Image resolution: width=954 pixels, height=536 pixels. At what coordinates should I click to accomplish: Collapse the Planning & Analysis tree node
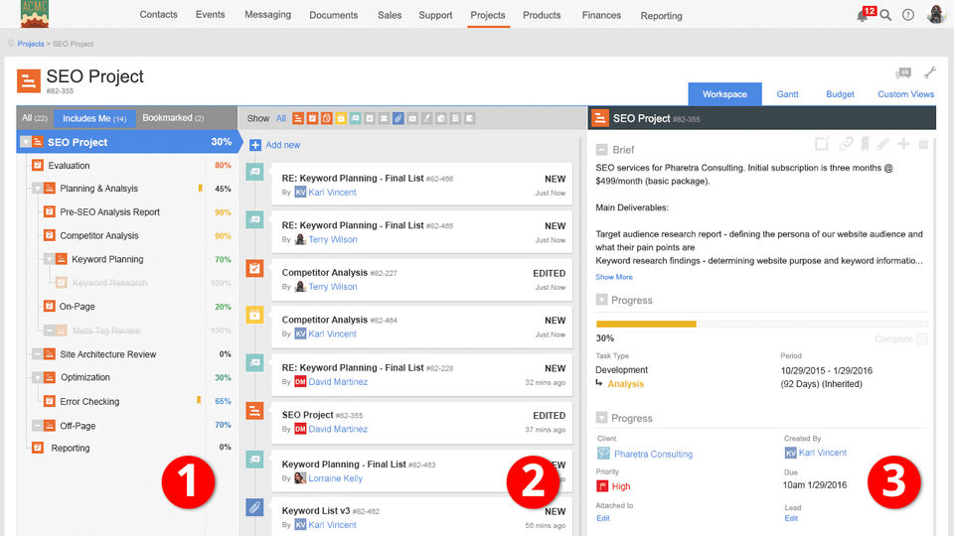[37, 189]
